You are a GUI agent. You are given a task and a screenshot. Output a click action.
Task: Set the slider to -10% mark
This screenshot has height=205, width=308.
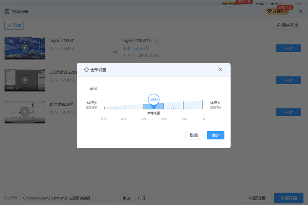[x=183, y=105]
